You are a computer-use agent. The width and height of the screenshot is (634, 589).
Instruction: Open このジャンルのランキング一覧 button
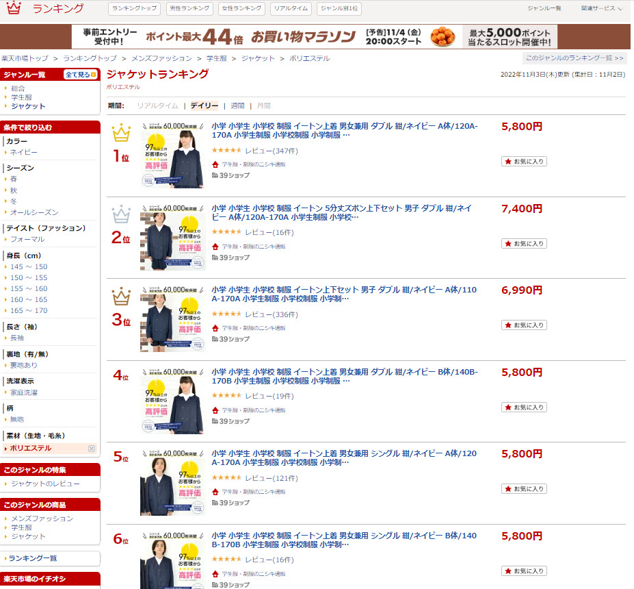tap(574, 58)
